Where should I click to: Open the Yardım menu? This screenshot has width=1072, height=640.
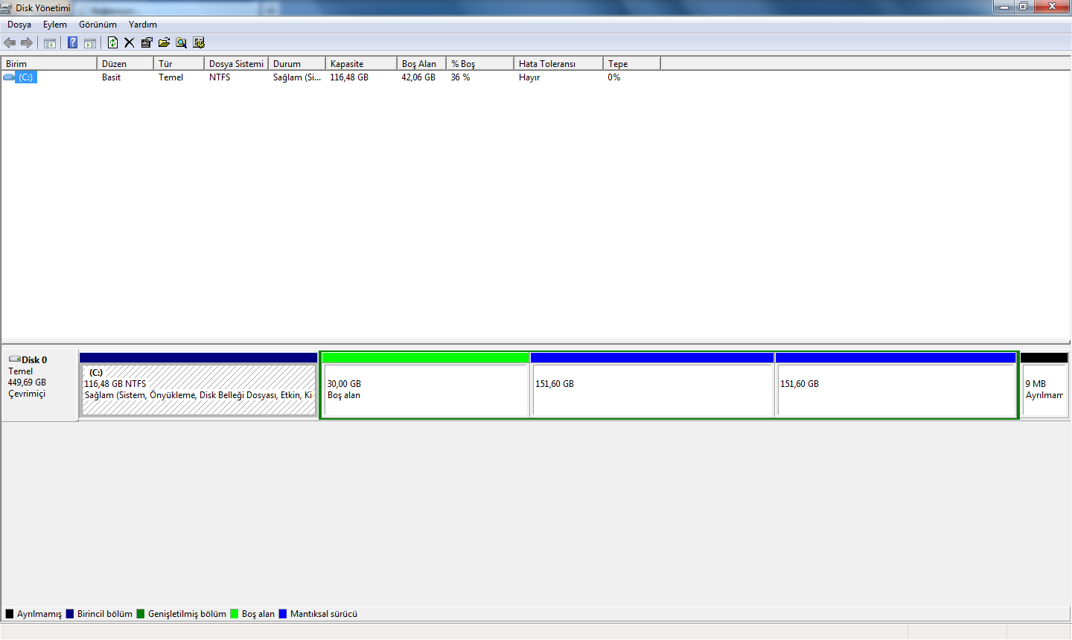point(143,25)
